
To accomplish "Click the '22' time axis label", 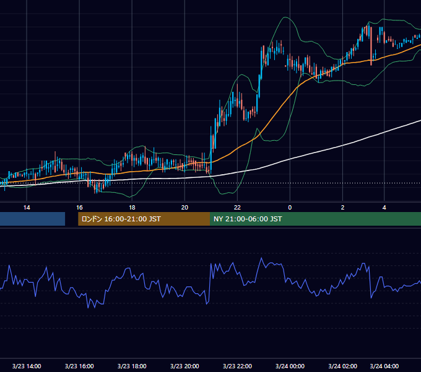I will click(x=237, y=208).
